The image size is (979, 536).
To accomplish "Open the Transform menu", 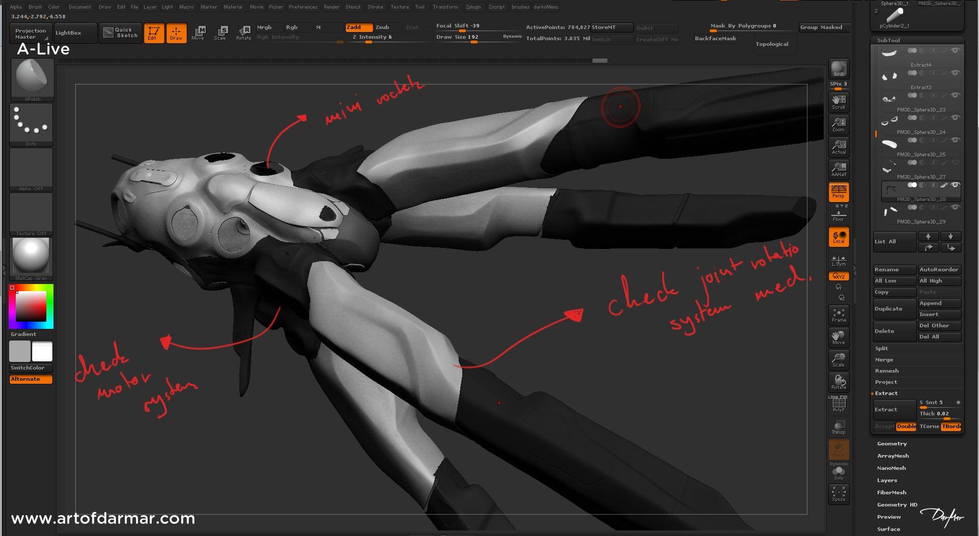I will click(x=445, y=7).
